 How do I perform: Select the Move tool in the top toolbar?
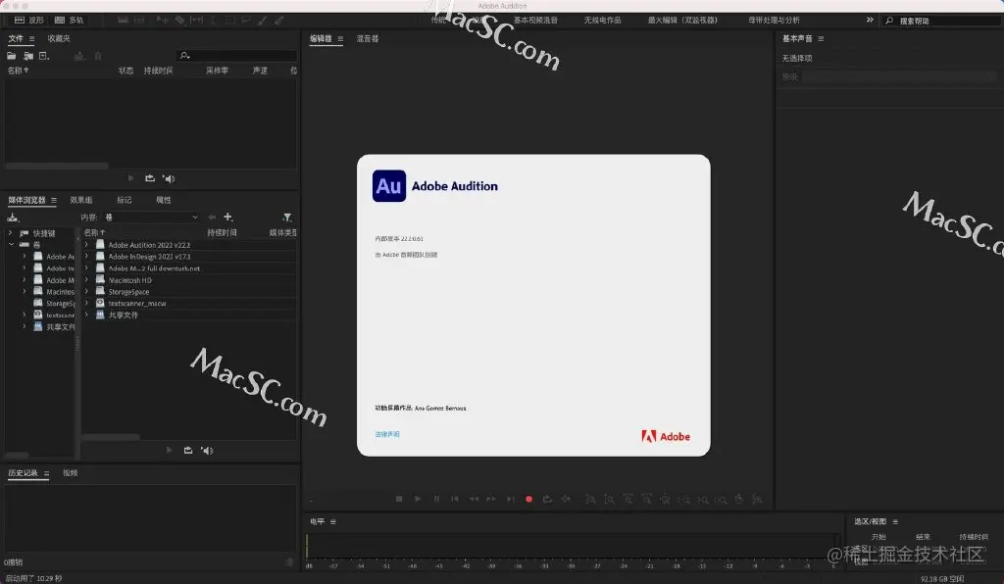pyautogui.click(x=163, y=20)
